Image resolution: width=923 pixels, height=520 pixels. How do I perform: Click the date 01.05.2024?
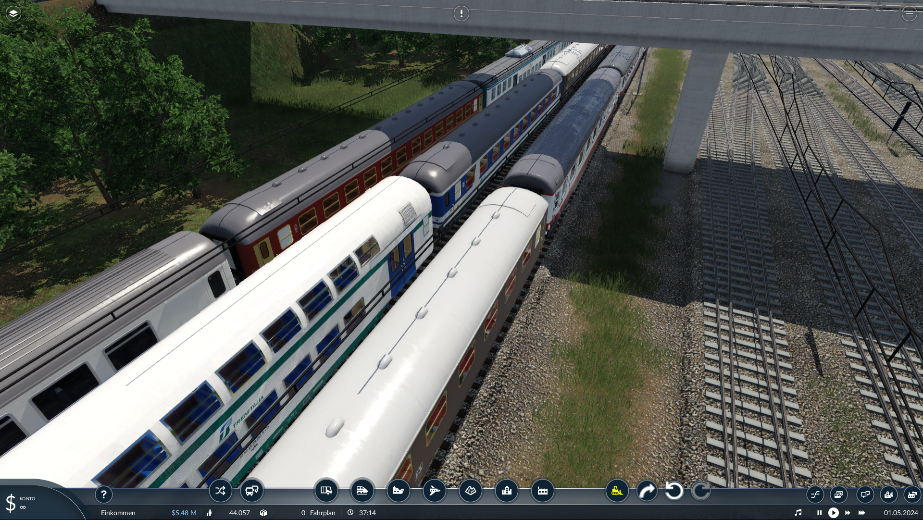901,513
